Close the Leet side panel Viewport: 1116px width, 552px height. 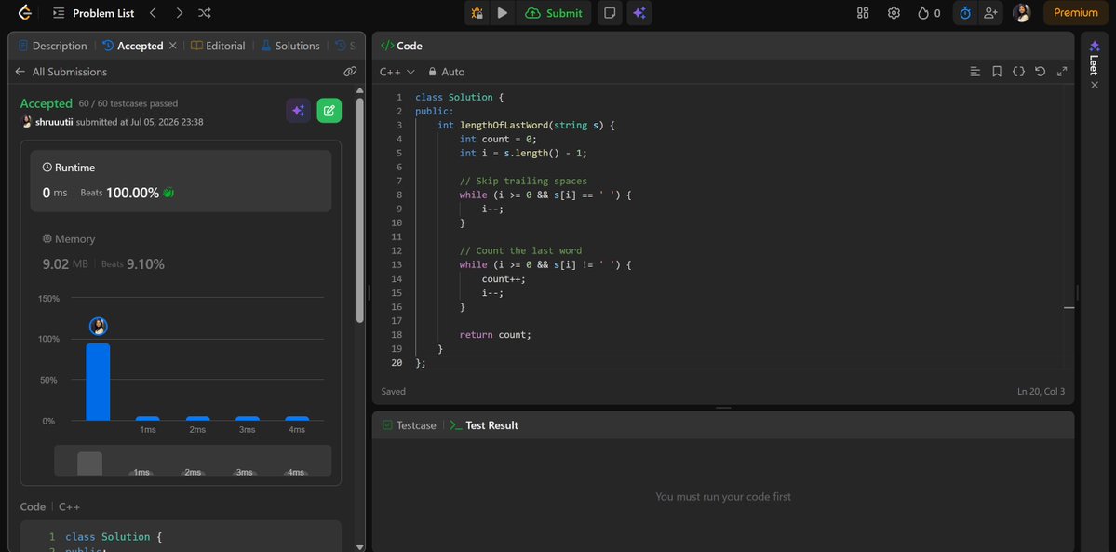[x=1095, y=85]
